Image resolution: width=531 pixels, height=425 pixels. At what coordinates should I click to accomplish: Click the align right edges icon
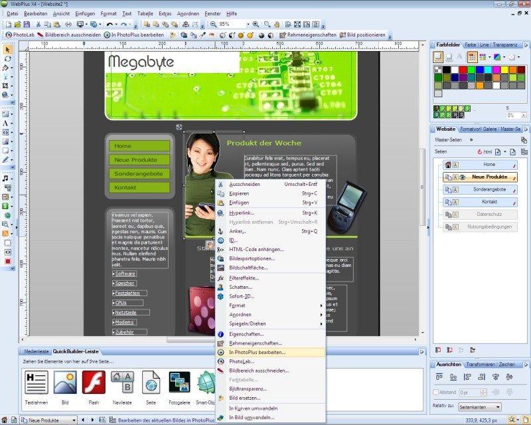482,377
